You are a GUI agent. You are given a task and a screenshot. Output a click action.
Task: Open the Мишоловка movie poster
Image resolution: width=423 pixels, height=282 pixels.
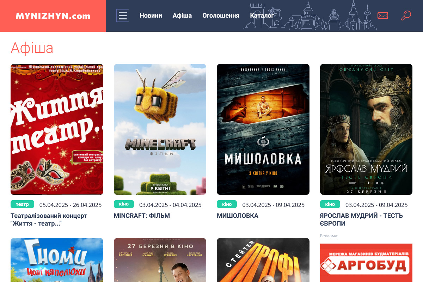coord(263,129)
